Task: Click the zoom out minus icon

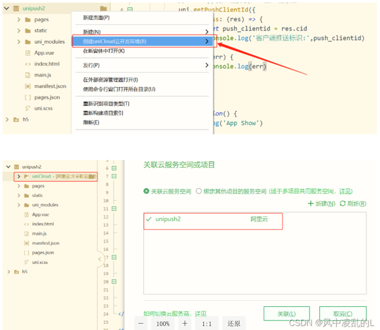Action: 141,323
